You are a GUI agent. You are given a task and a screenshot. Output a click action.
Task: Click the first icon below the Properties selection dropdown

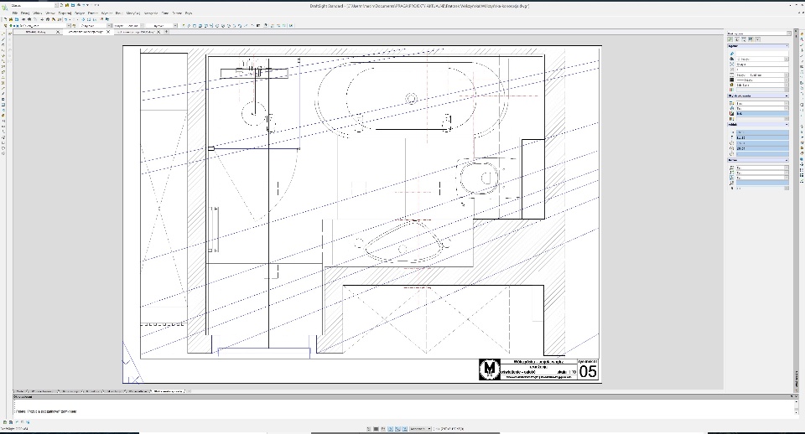tap(730, 39)
